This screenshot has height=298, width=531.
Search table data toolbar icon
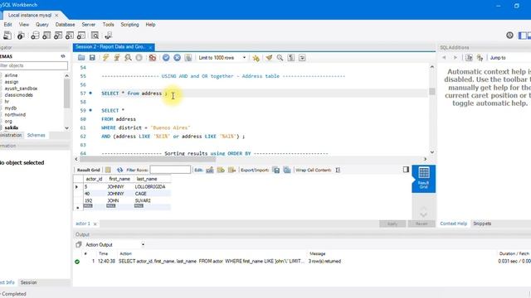95,36
